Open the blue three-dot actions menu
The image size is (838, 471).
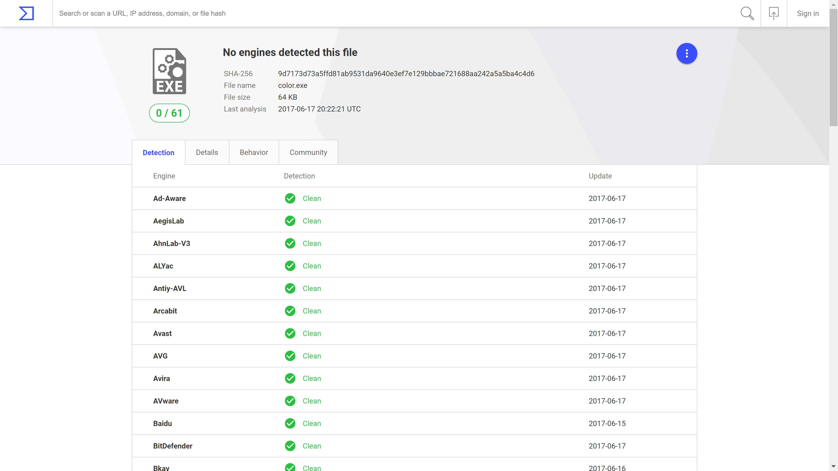tap(686, 53)
